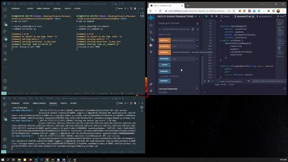This screenshot has height=162, width=288.
Task: Collapse deployed contract instance chevron
Action: tap(160, 29)
